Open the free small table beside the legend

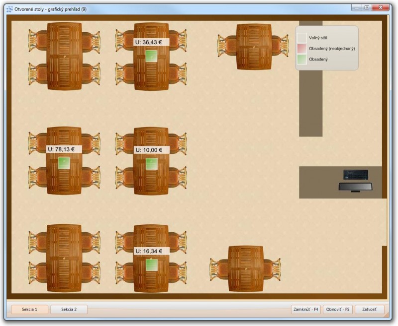pyautogui.click(x=254, y=46)
